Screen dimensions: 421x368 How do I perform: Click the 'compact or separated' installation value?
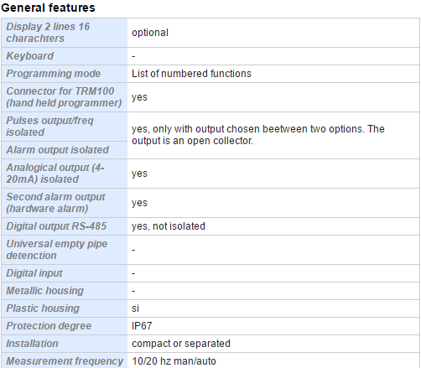[181, 344]
